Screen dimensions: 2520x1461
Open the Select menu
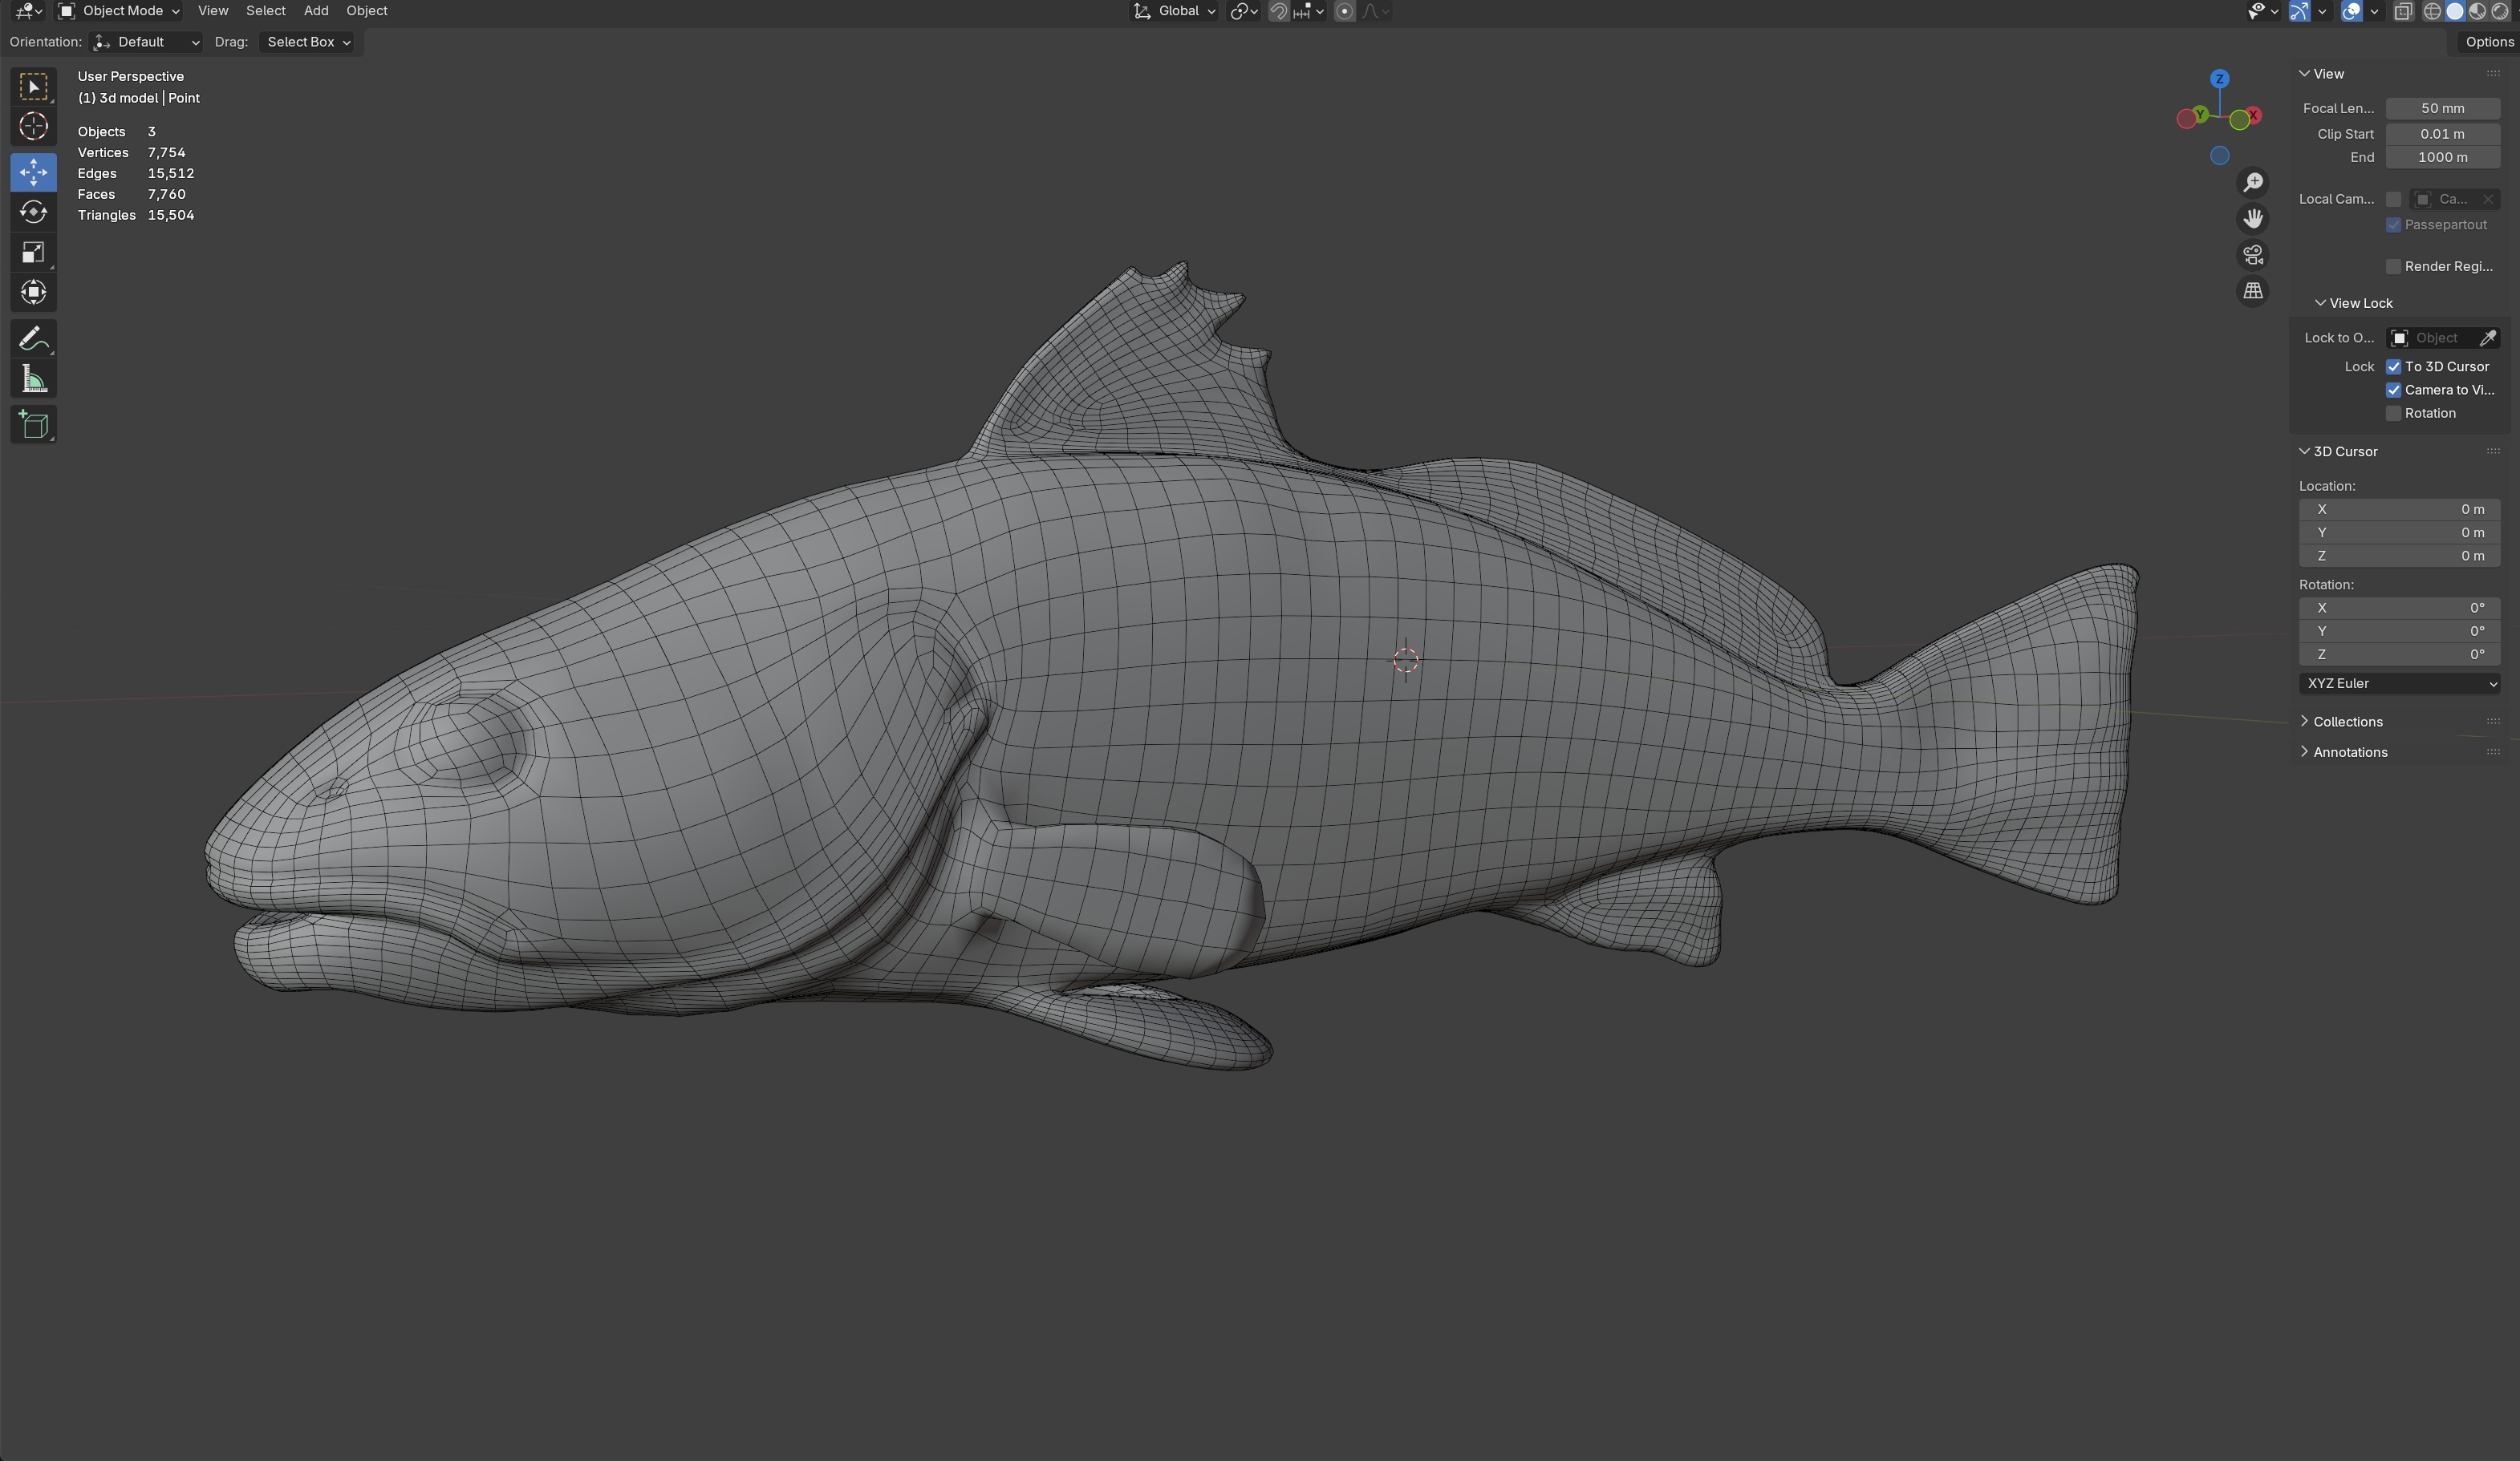pyautogui.click(x=265, y=11)
